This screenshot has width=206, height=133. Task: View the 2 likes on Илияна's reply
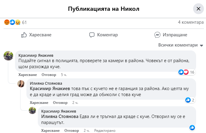pyautogui.click(x=190, y=100)
